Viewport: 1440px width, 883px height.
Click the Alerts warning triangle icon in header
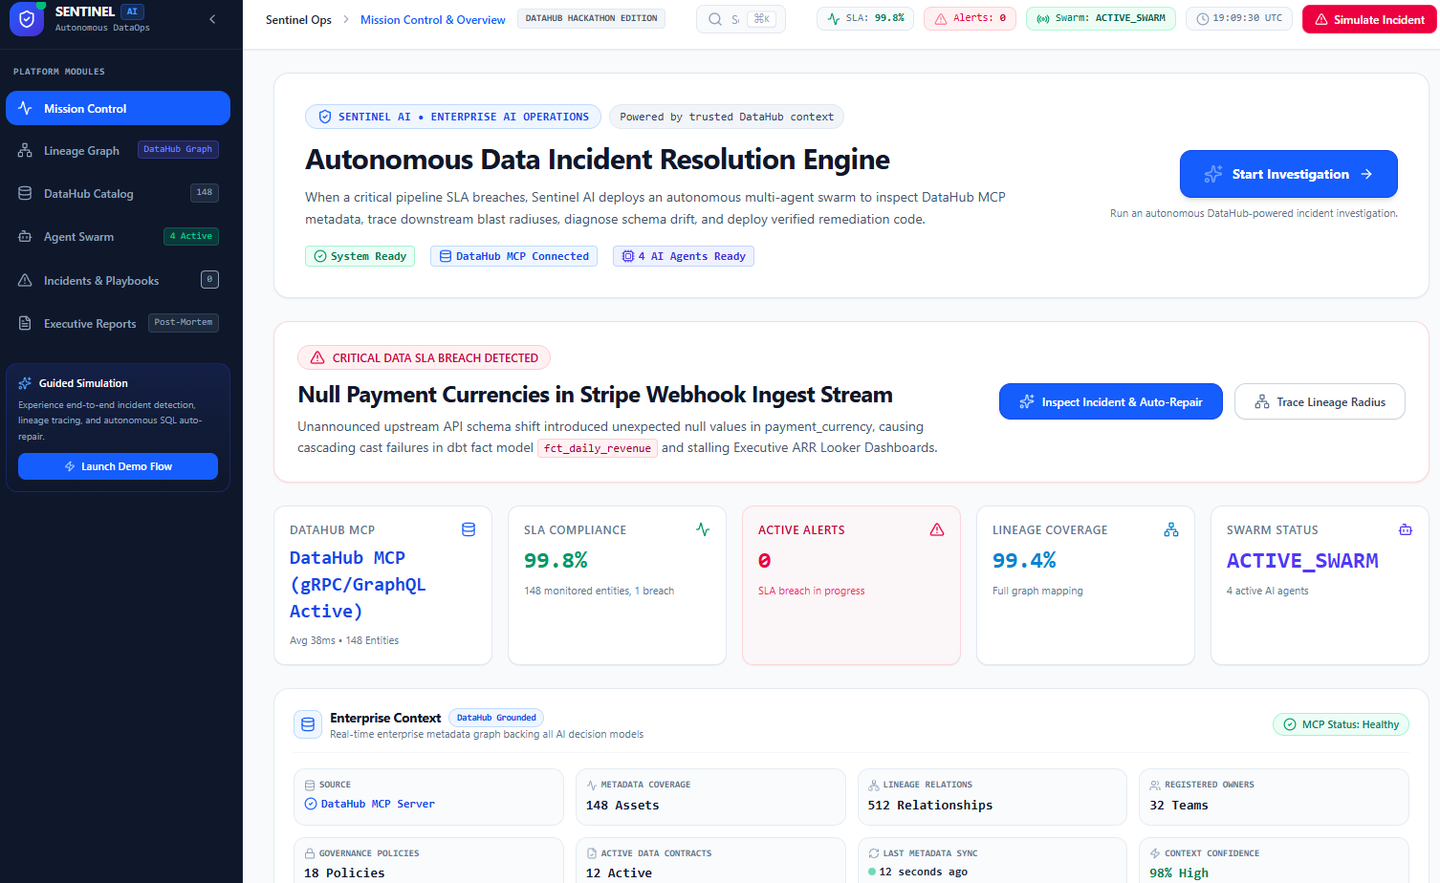pos(941,18)
